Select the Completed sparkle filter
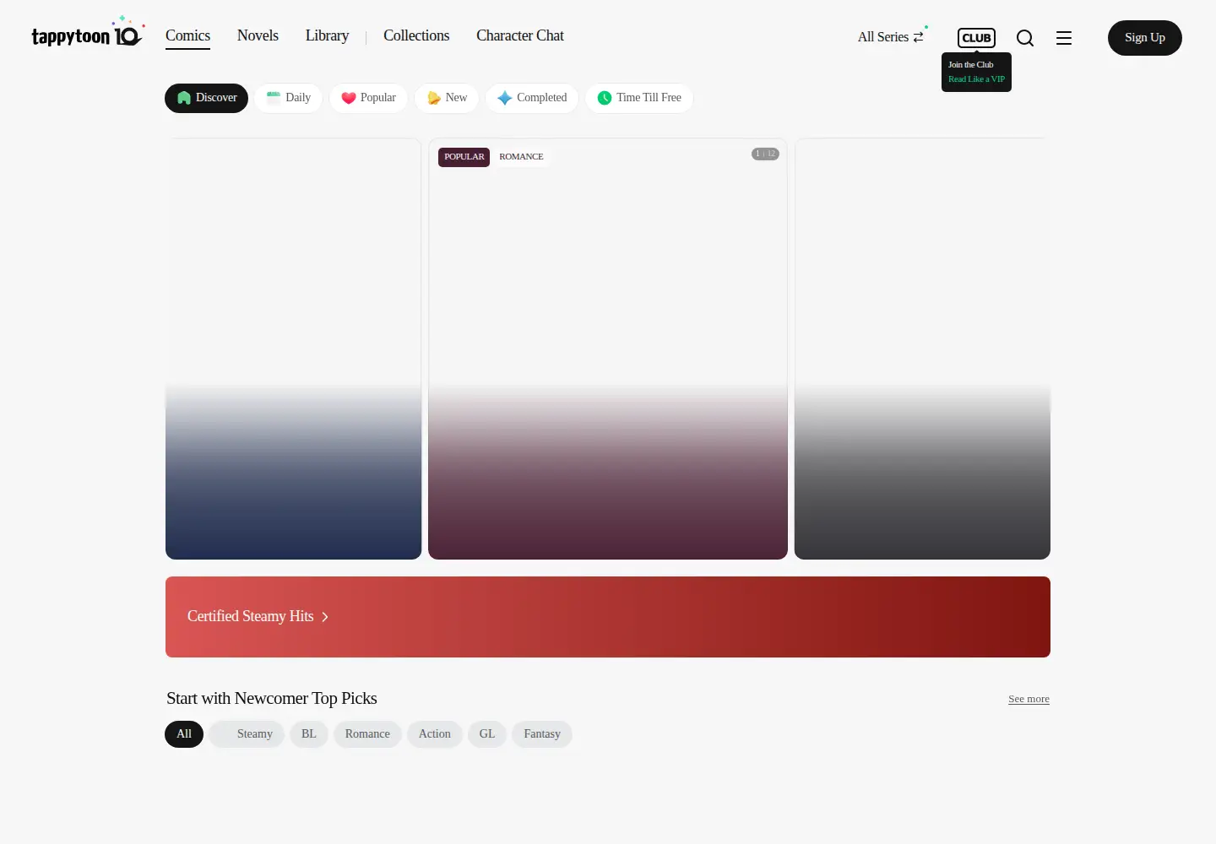The image size is (1216, 844). point(532,98)
